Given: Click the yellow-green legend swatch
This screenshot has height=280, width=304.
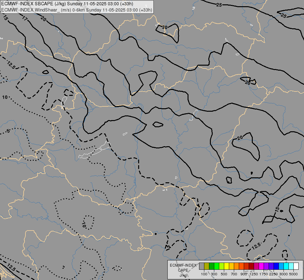Looking at the screenshot, I should click(222, 266).
